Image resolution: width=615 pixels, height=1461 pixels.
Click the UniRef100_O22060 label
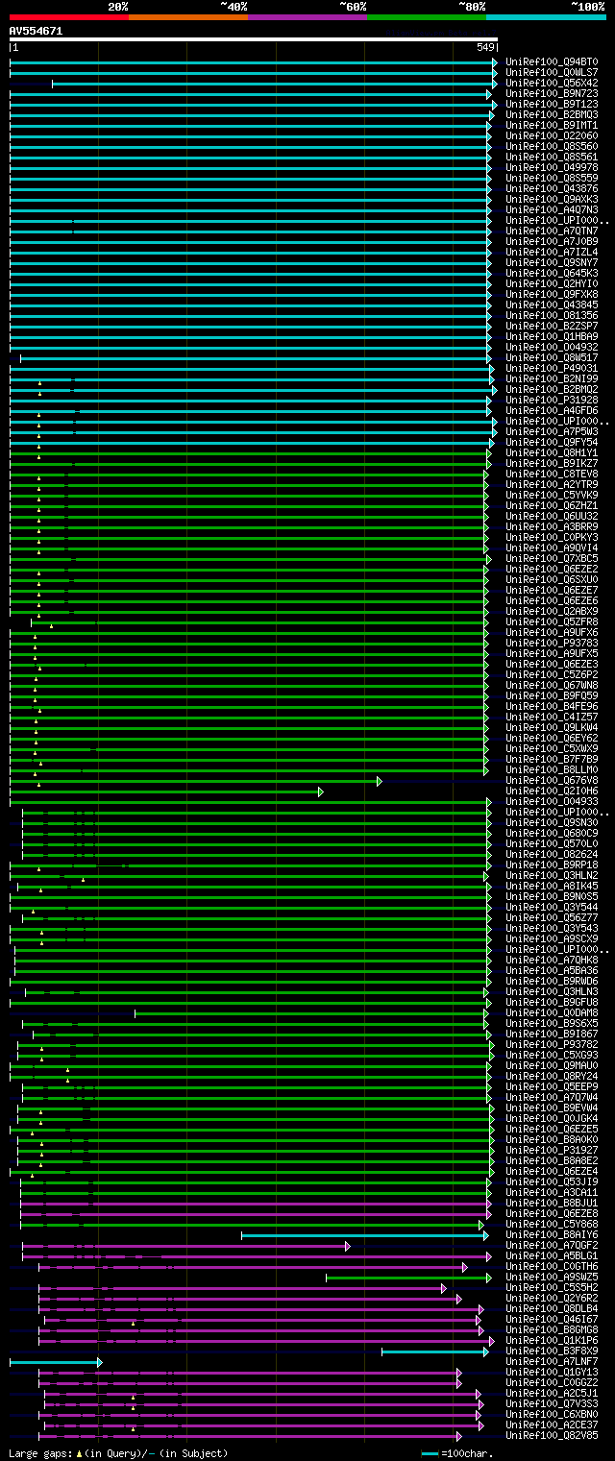pyautogui.click(x=552, y=135)
